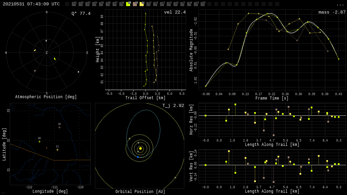Click the Sun at orbital plot center
Viewport: 347px width, 195px height.
point(140,148)
